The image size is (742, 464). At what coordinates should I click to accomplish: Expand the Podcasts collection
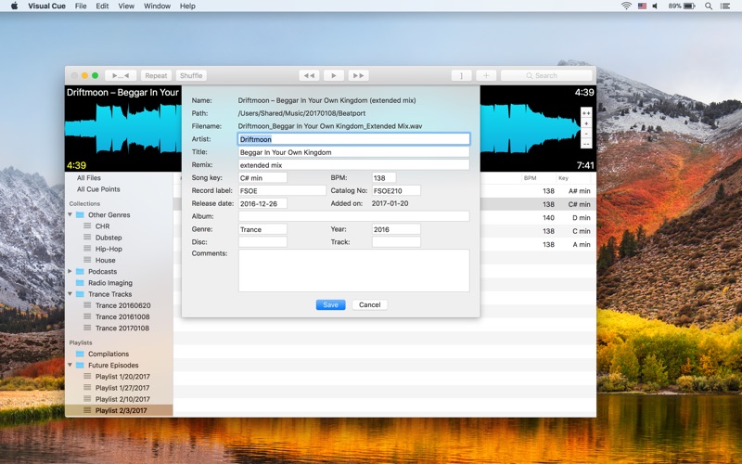[x=70, y=272]
